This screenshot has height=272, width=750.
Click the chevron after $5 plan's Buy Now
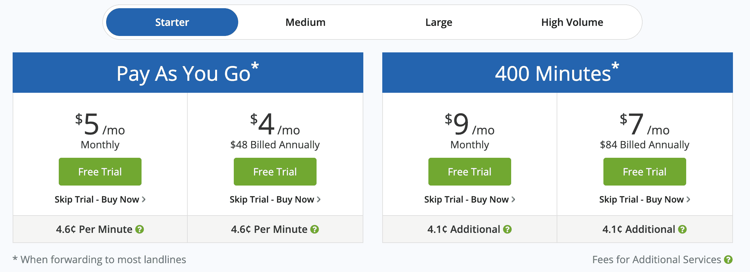pos(144,199)
